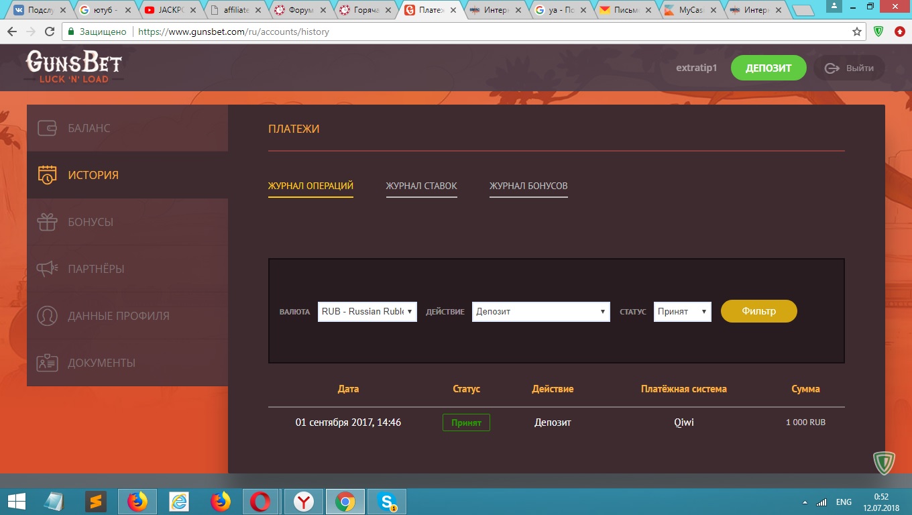This screenshot has width=912, height=515.
Task: Click the green Принят status badge in table row
Action: [x=466, y=422]
